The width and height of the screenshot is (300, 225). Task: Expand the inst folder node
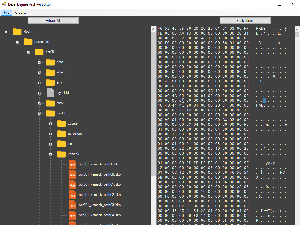[x=50, y=144]
